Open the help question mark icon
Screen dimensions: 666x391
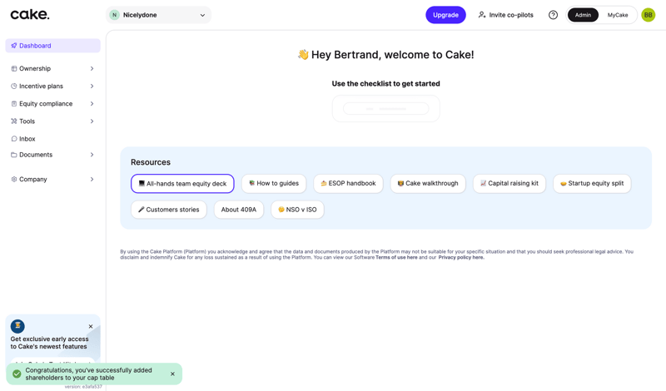tap(553, 15)
